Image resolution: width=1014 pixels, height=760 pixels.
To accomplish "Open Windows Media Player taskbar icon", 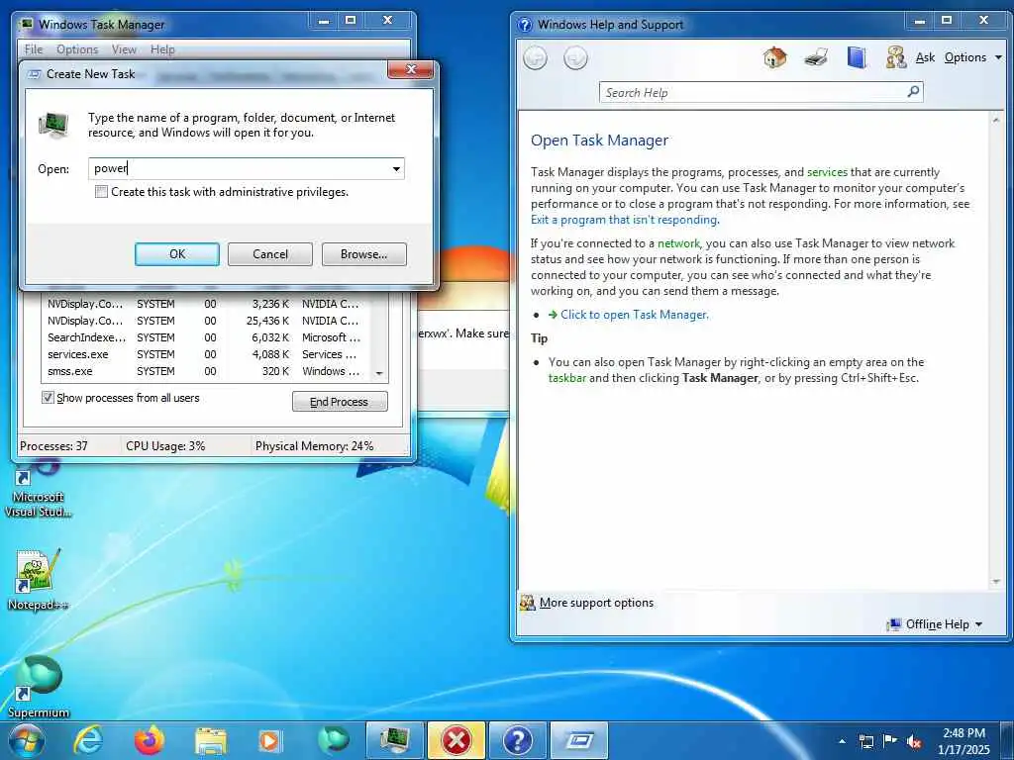I will (269, 740).
